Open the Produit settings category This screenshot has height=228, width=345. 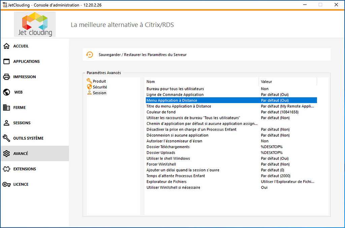pyautogui.click(x=99, y=81)
